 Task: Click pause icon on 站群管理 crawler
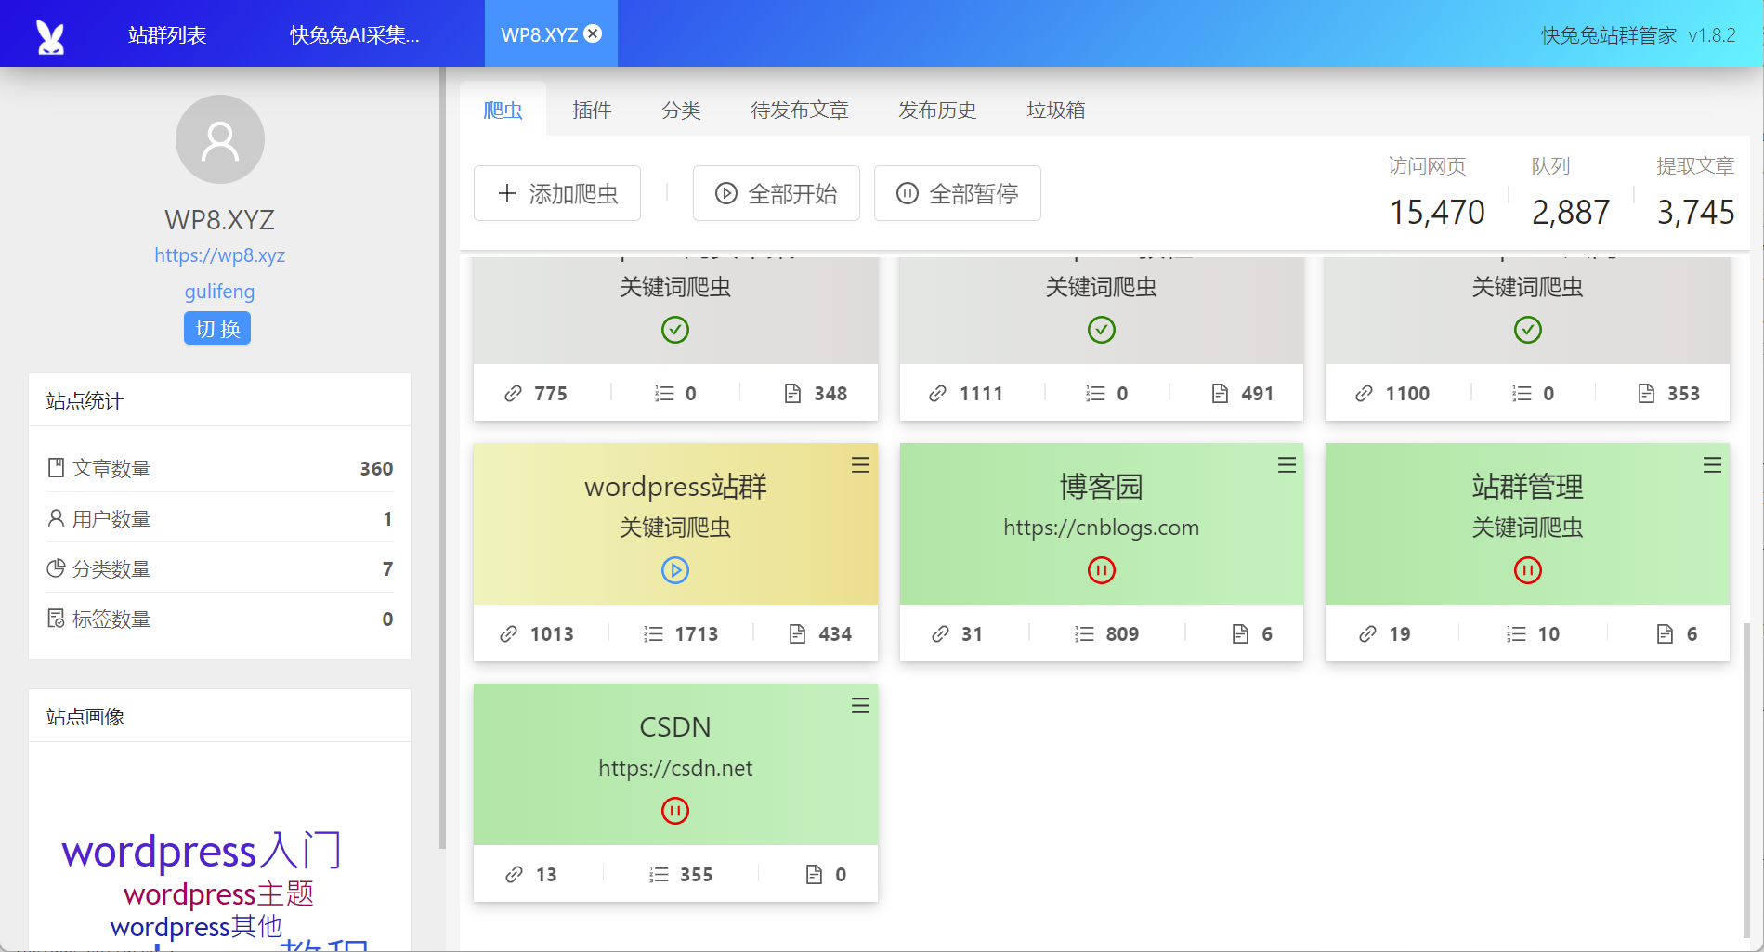point(1528,569)
